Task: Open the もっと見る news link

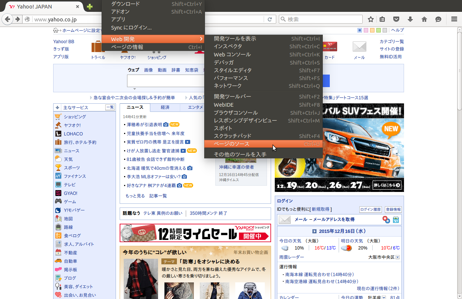Action: (135, 196)
